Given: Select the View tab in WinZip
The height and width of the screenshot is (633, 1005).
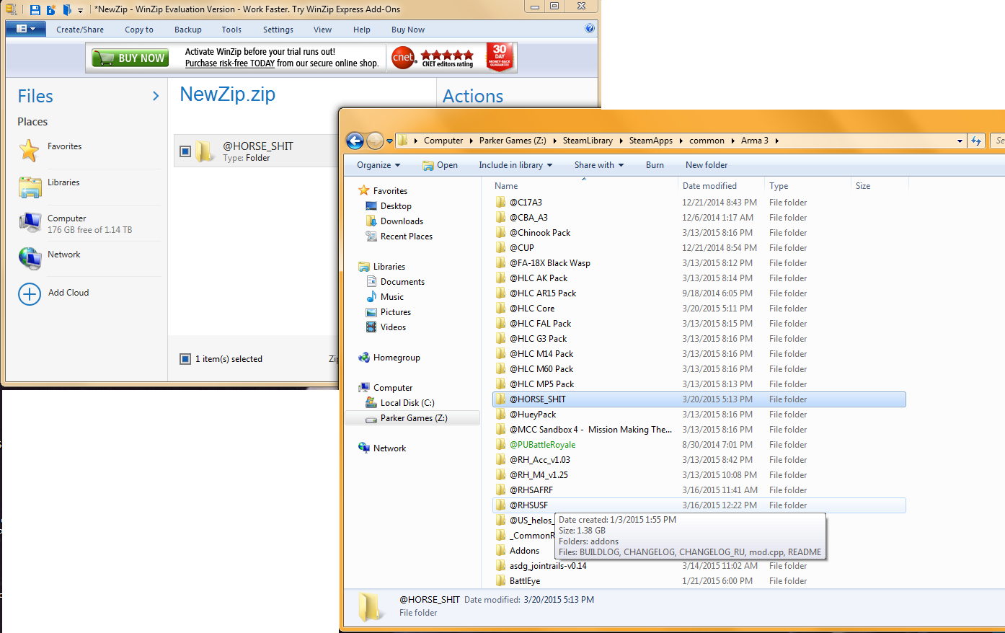Looking at the screenshot, I should tap(323, 30).
